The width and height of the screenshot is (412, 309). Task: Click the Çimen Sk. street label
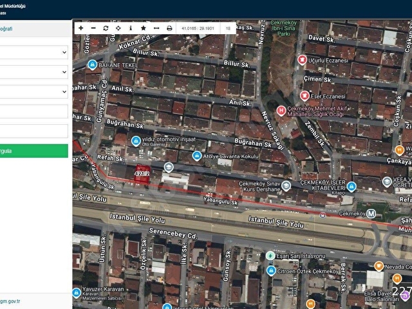317,79
